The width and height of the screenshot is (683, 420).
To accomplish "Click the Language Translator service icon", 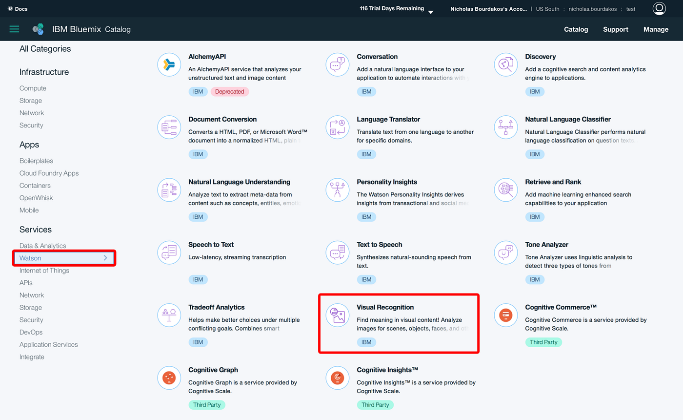I will pos(338,127).
